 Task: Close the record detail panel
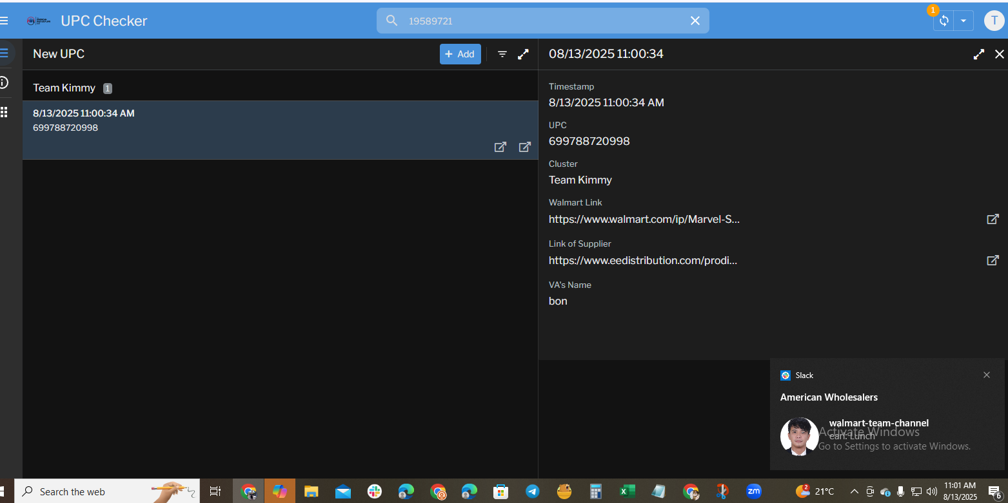1000,54
